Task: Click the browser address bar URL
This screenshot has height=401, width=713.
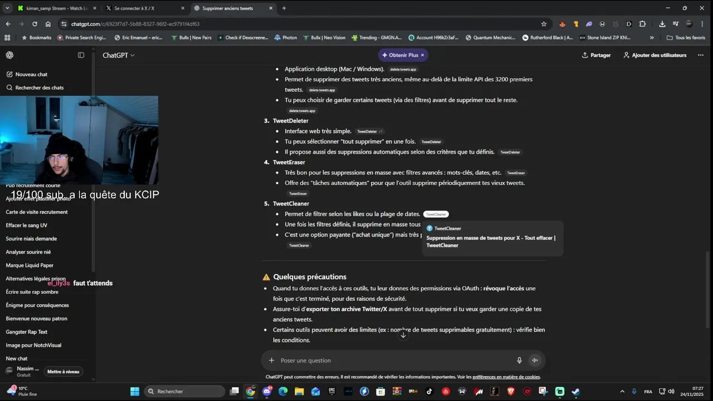Action: 135,24
